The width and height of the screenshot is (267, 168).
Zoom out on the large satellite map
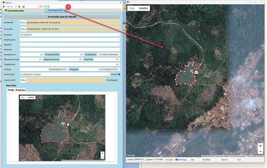pyautogui.click(x=260, y=151)
